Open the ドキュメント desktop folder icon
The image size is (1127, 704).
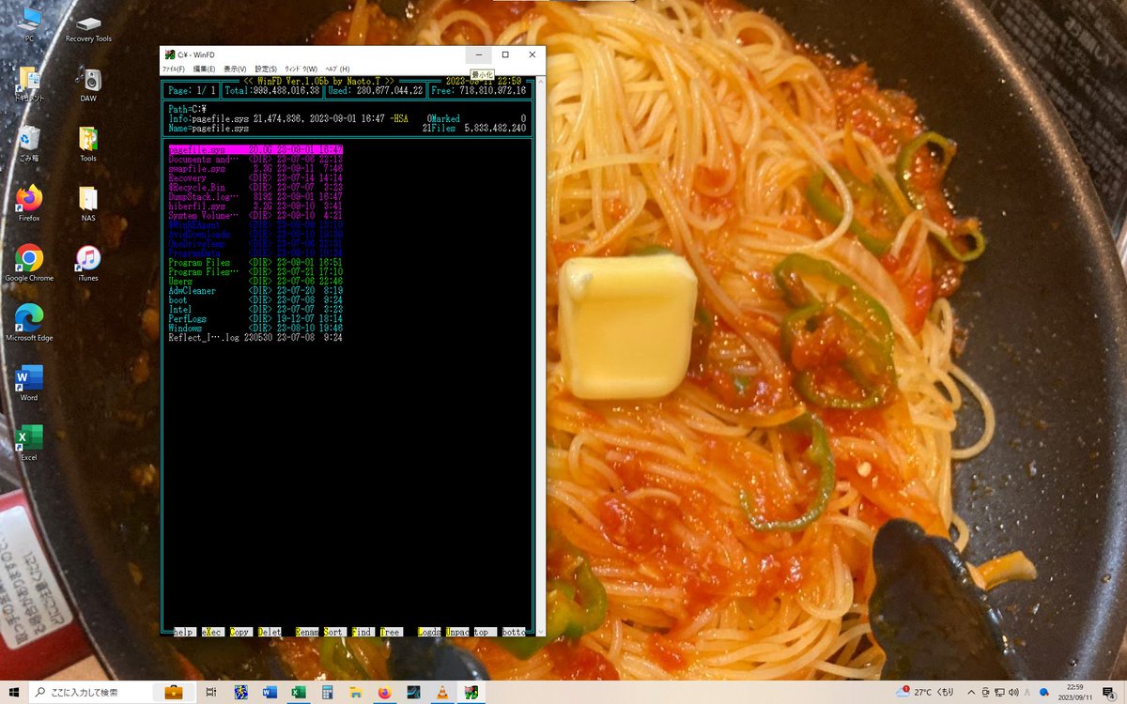coord(29,84)
